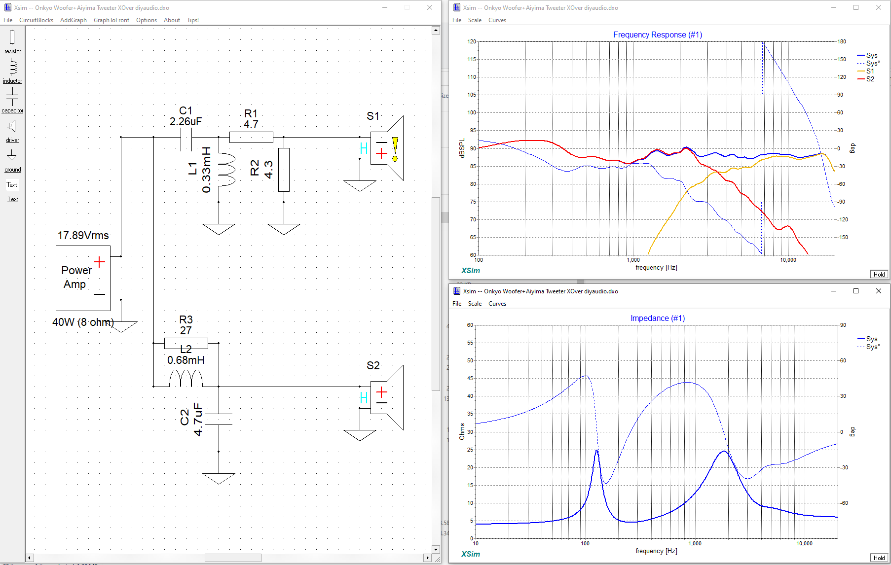Click the S2 woofer driver symbol
The width and height of the screenshot is (891, 565).
(x=387, y=397)
